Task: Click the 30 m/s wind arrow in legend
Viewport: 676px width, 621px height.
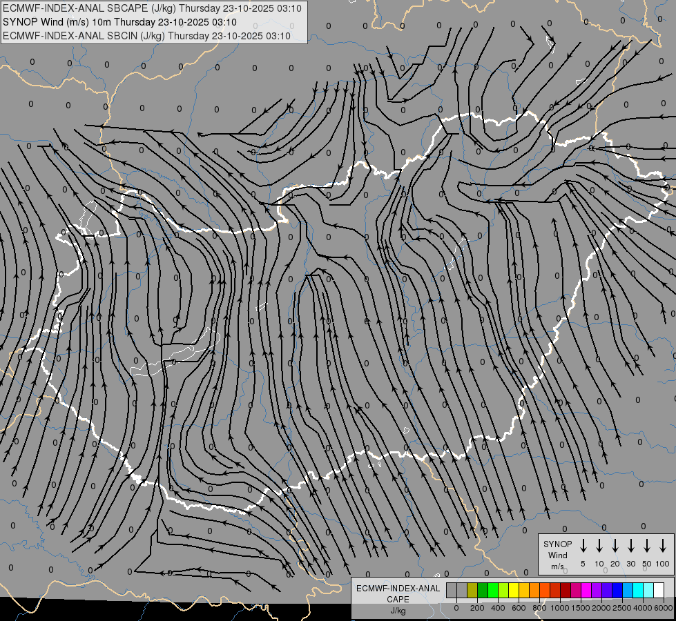Action: (x=630, y=546)
